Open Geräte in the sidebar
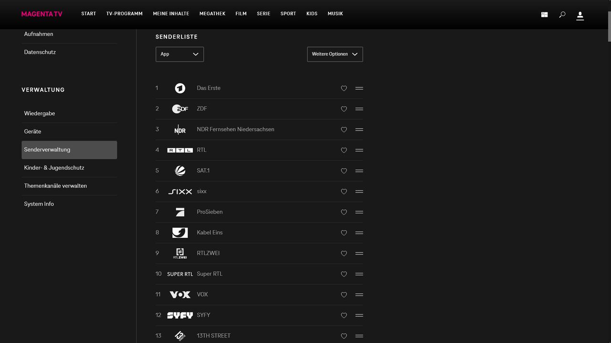 click(x=69, y=131)
